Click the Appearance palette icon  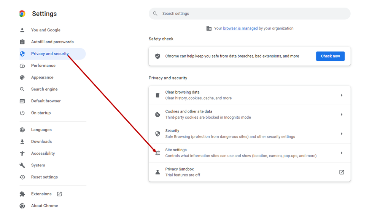(x=22, y=77)
